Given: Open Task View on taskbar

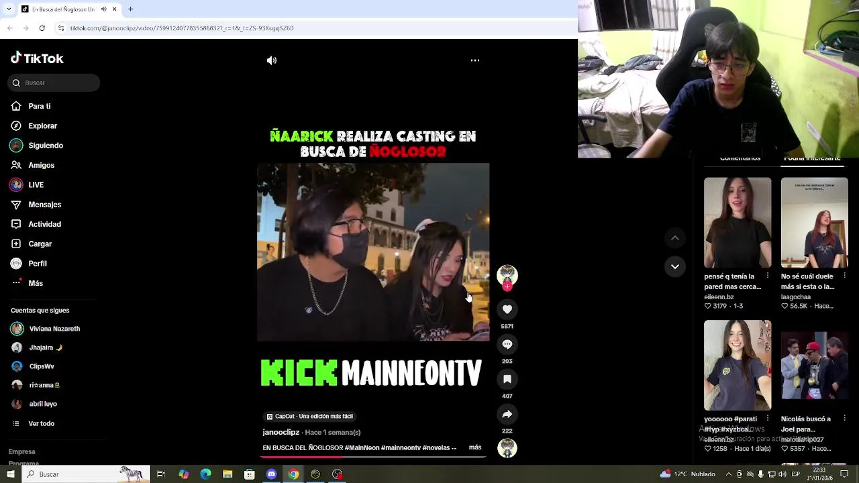Looking at the screenshot, I should click(x=161, y=474).
